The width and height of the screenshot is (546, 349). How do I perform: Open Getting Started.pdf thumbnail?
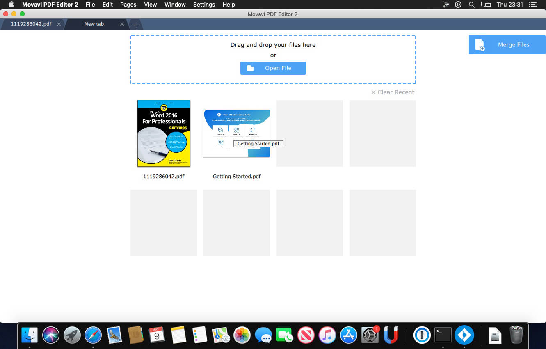[237, 133]
